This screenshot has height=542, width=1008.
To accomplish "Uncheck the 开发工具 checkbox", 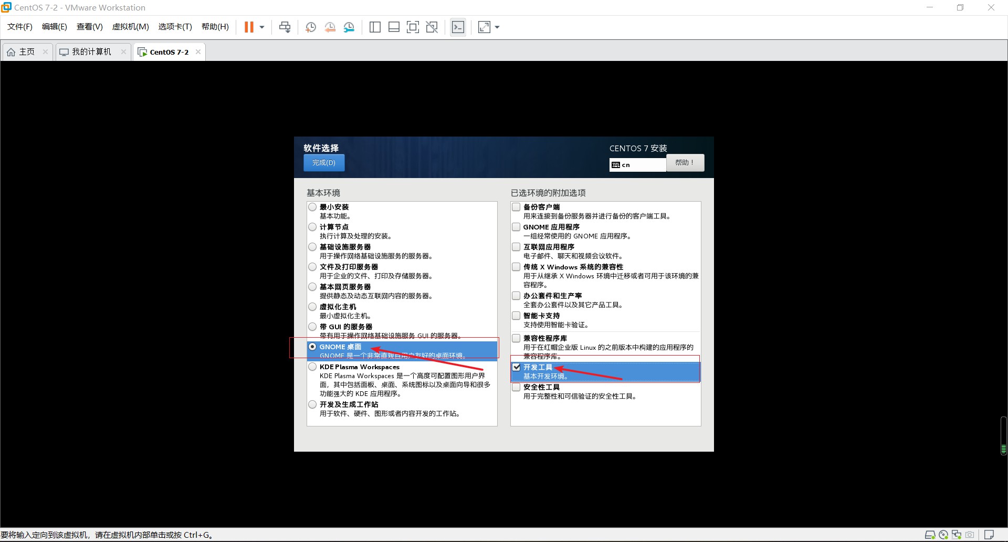I will [516, 367].
